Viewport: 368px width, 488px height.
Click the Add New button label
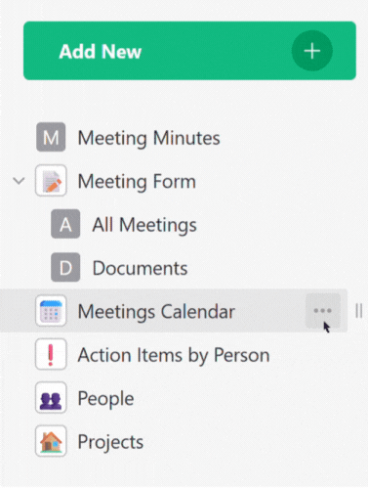pyautogui.click(x=101, y=52)
